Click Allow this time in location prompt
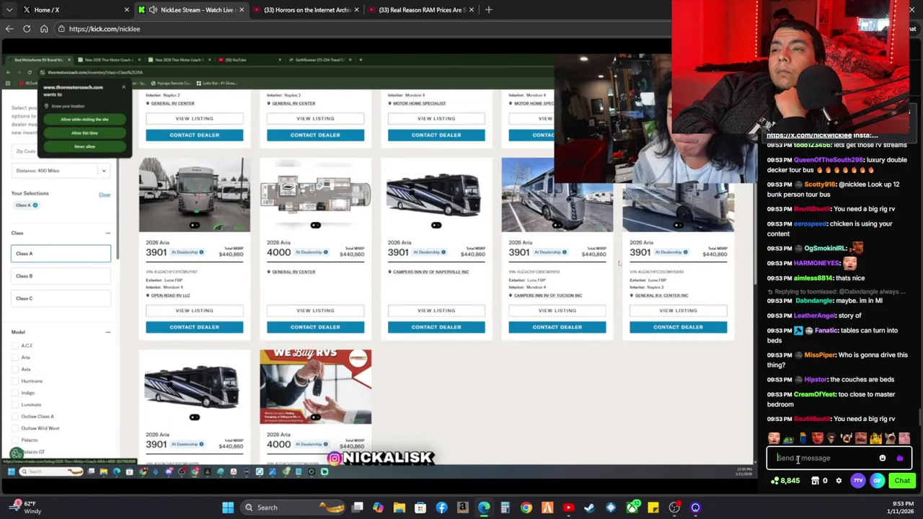 84,133
